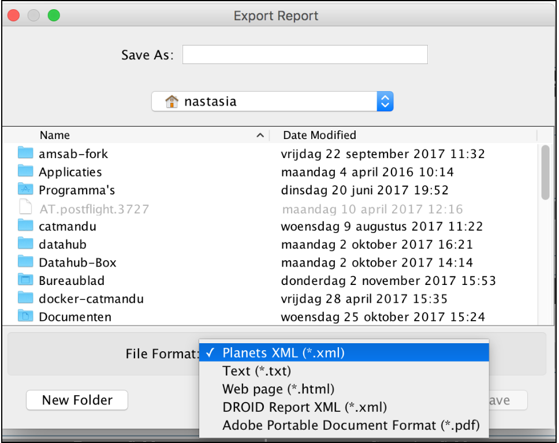Image resolution: width=559 pixels, height=443 pixels.
Task: Sort files by Date Modified column
Action: (319, 136)
